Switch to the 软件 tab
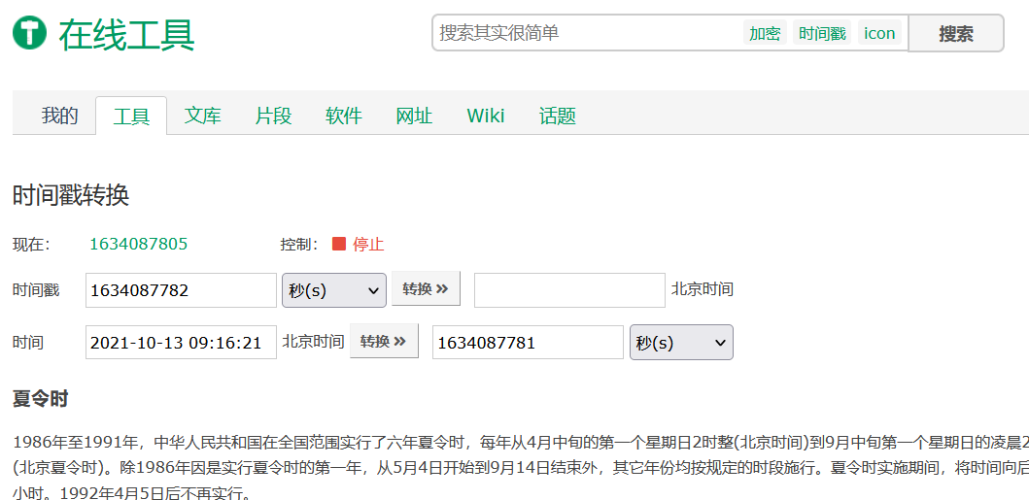 [344, 116]
